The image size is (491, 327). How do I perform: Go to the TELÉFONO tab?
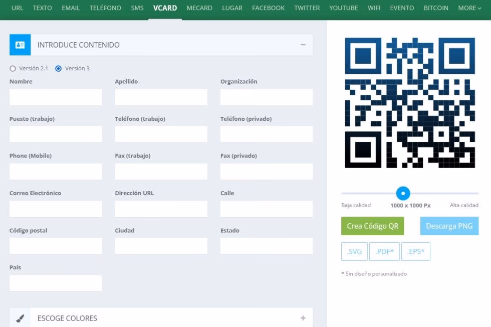click(x=105, y=8)
